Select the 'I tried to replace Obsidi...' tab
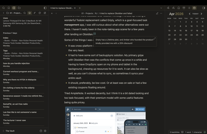207x134 pixels. (61, 8)
